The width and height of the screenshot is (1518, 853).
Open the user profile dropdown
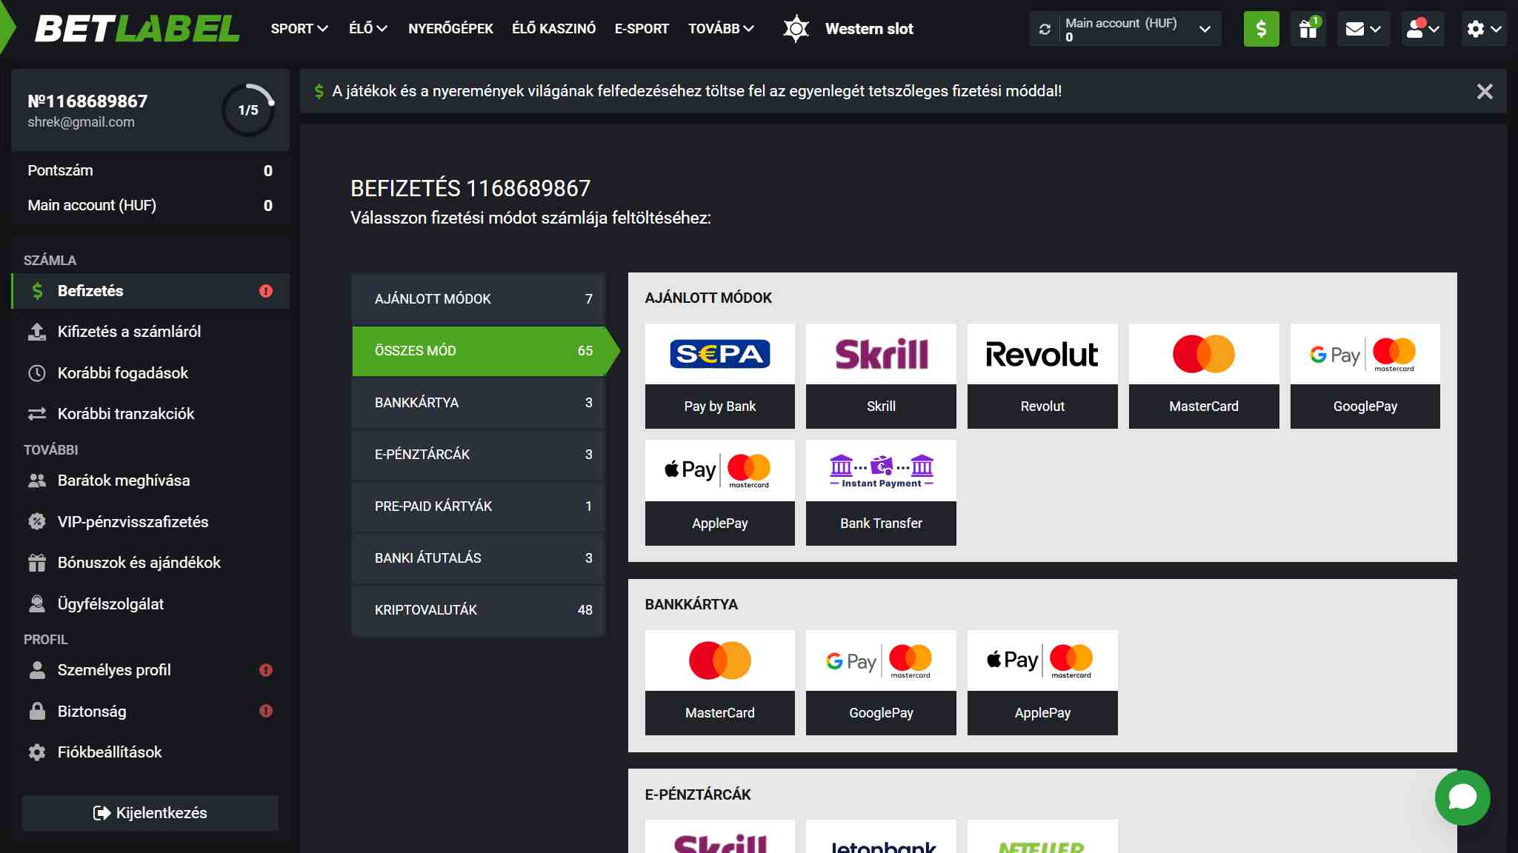[1422, 29]
